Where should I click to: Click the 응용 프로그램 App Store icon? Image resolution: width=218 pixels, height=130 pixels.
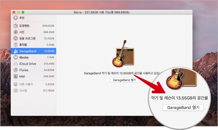16,38
